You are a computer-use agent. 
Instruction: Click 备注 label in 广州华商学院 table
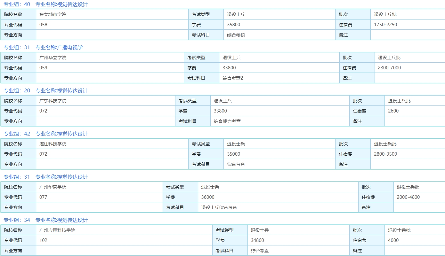coord(366,207)
